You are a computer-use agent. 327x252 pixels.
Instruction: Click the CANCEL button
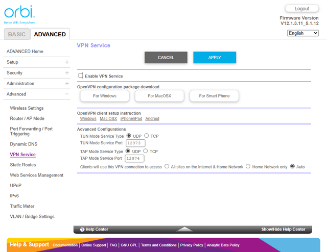pos(166,58)
